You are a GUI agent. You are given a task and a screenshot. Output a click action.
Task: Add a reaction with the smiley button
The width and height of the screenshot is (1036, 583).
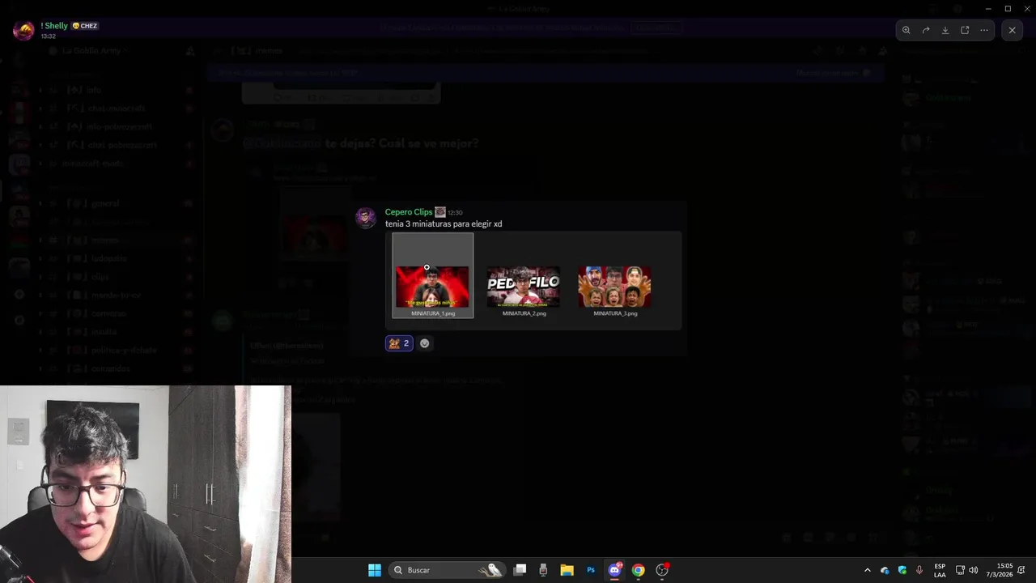[x=425, y=343]
